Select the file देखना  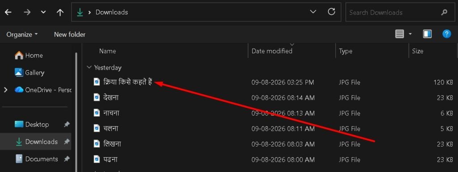pyautogui.click(x=111, y=98)
